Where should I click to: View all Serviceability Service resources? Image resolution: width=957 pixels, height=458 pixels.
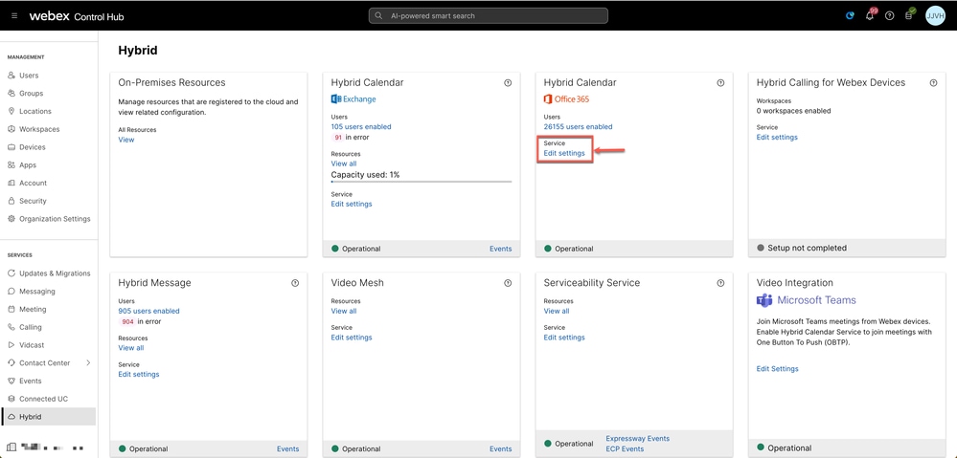coord(557,311)
